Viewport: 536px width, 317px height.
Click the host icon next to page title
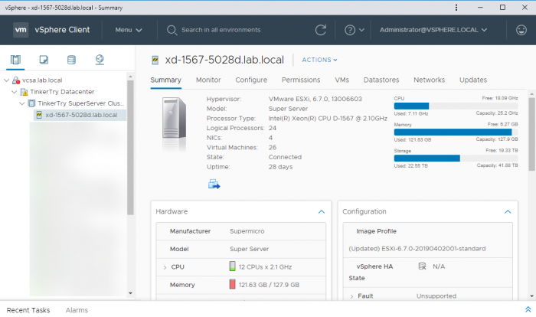pos(155,60)
